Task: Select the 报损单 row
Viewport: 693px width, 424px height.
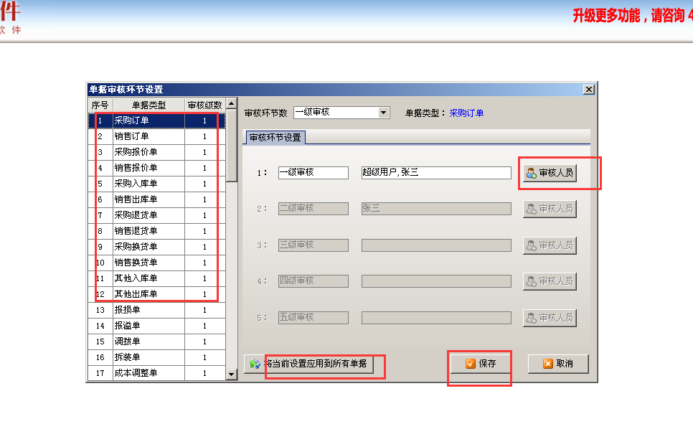Action: pyautogui.click(x=157, y=310)
